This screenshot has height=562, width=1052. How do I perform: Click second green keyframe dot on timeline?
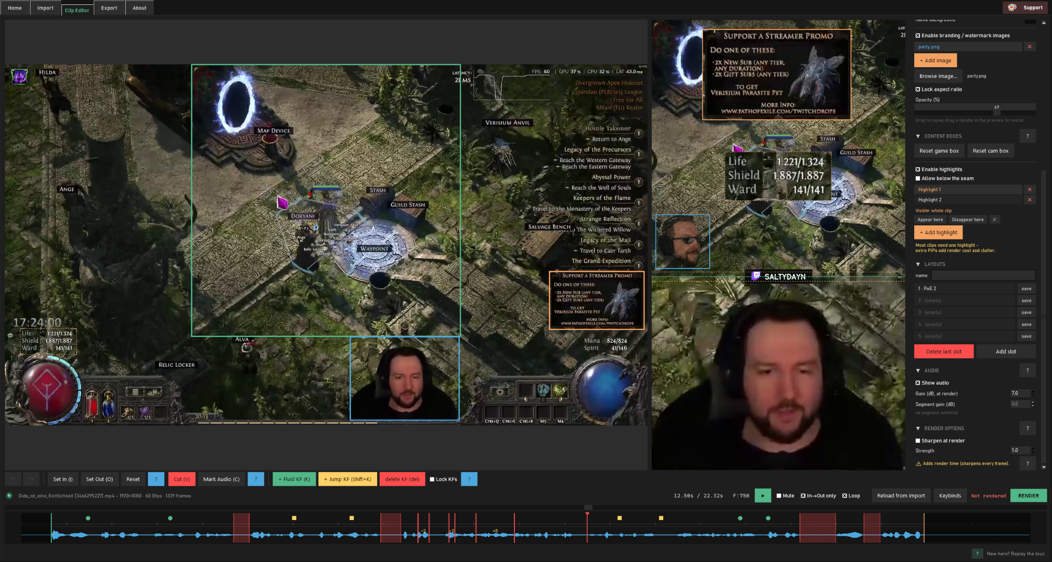170,518
